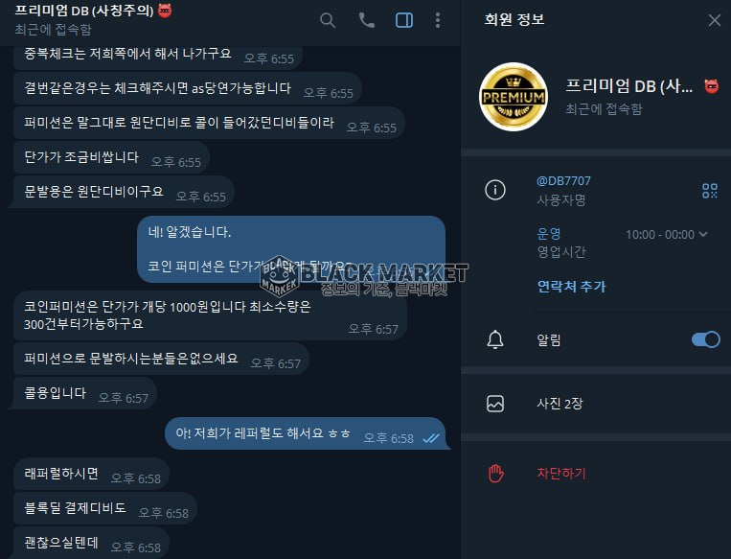Click the red hand block icon
Image resolution: width=731 pixels, height=559 pixels.
tap(495, 473)
